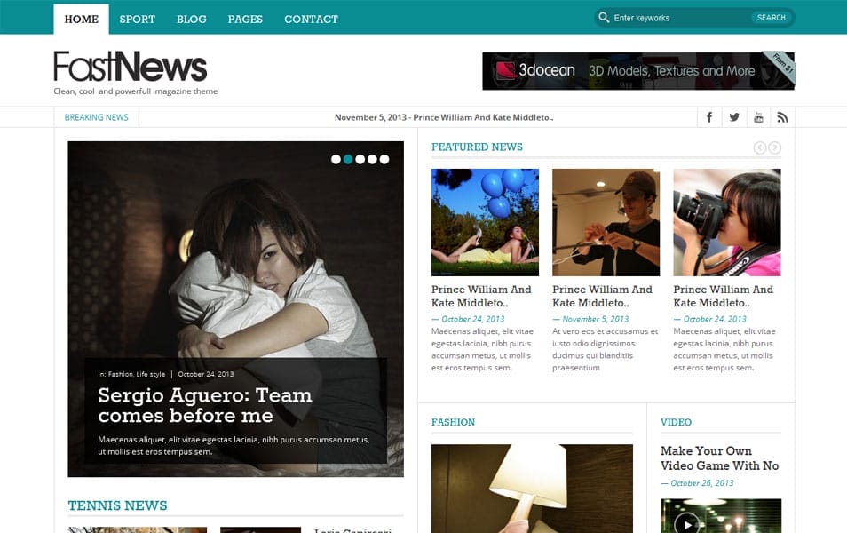847x533 pixels.
Task: Click the magnifier icon in the search bar
Action: (x=605, y=17)
